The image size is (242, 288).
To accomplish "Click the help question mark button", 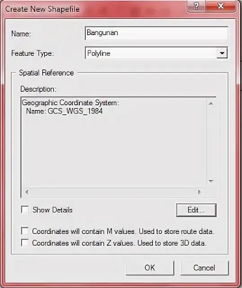I will click(196, 6).
